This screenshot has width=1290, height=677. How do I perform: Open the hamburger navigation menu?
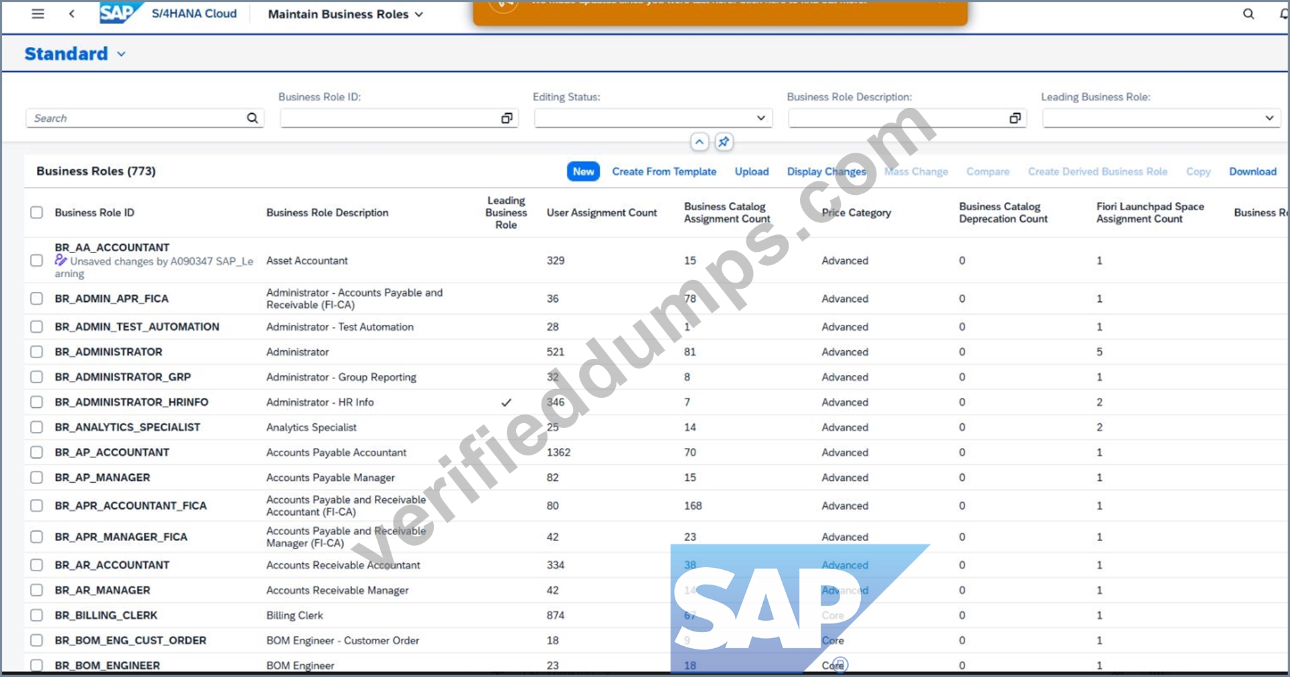38,13
